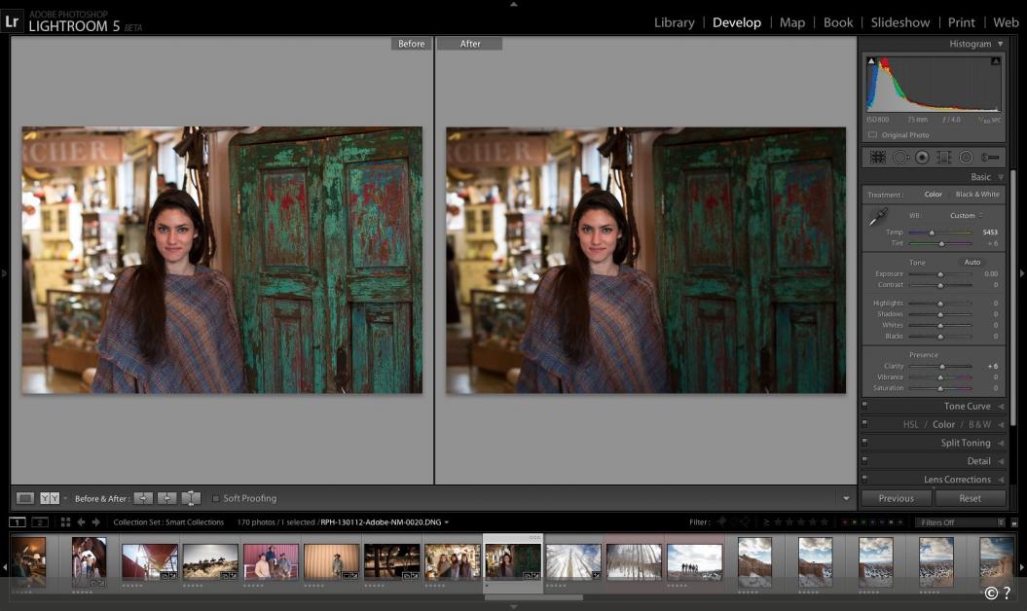Check the Original Photo option
The height and width of the screenshot is (611, 1027).
[x=873, y=134]
